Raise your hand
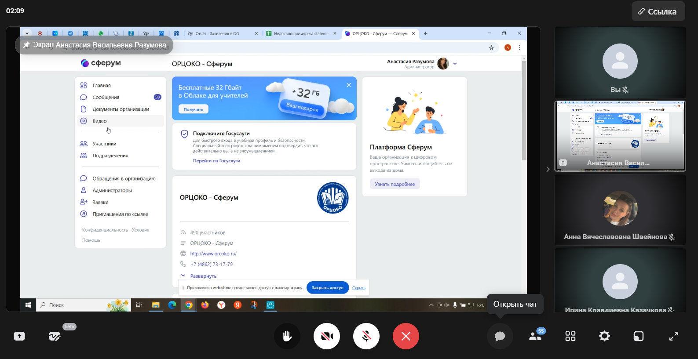Viewport: 698px width, 359px height. (x=287, y=336)
